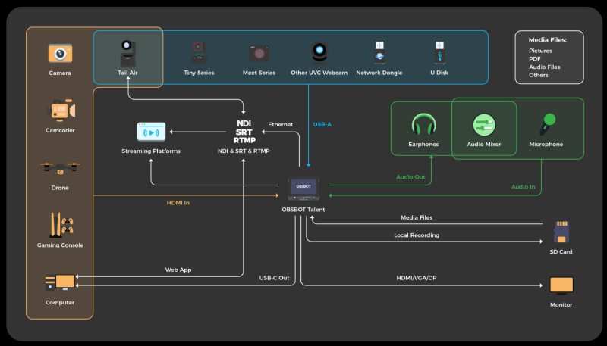Viewport: 607px width, 346px height.
Task: Click the Computer icon
Action: [x=60, y=282]
